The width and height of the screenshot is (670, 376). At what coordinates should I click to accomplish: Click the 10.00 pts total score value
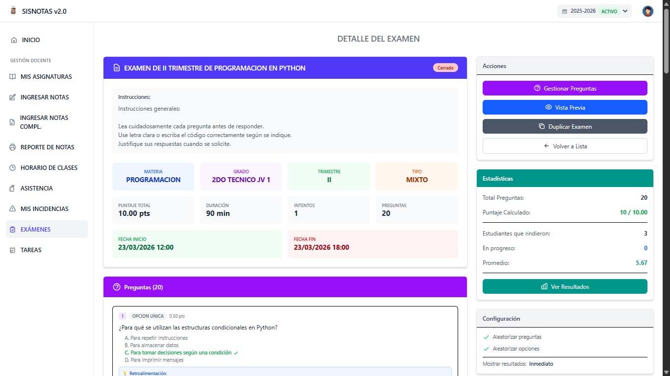[134, 213]
